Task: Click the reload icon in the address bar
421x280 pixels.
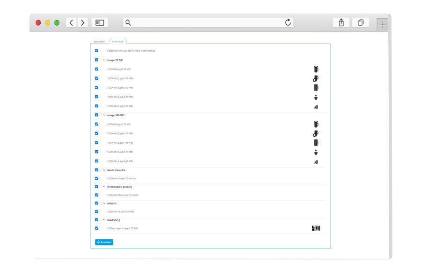Action: (x=289, y=22)
